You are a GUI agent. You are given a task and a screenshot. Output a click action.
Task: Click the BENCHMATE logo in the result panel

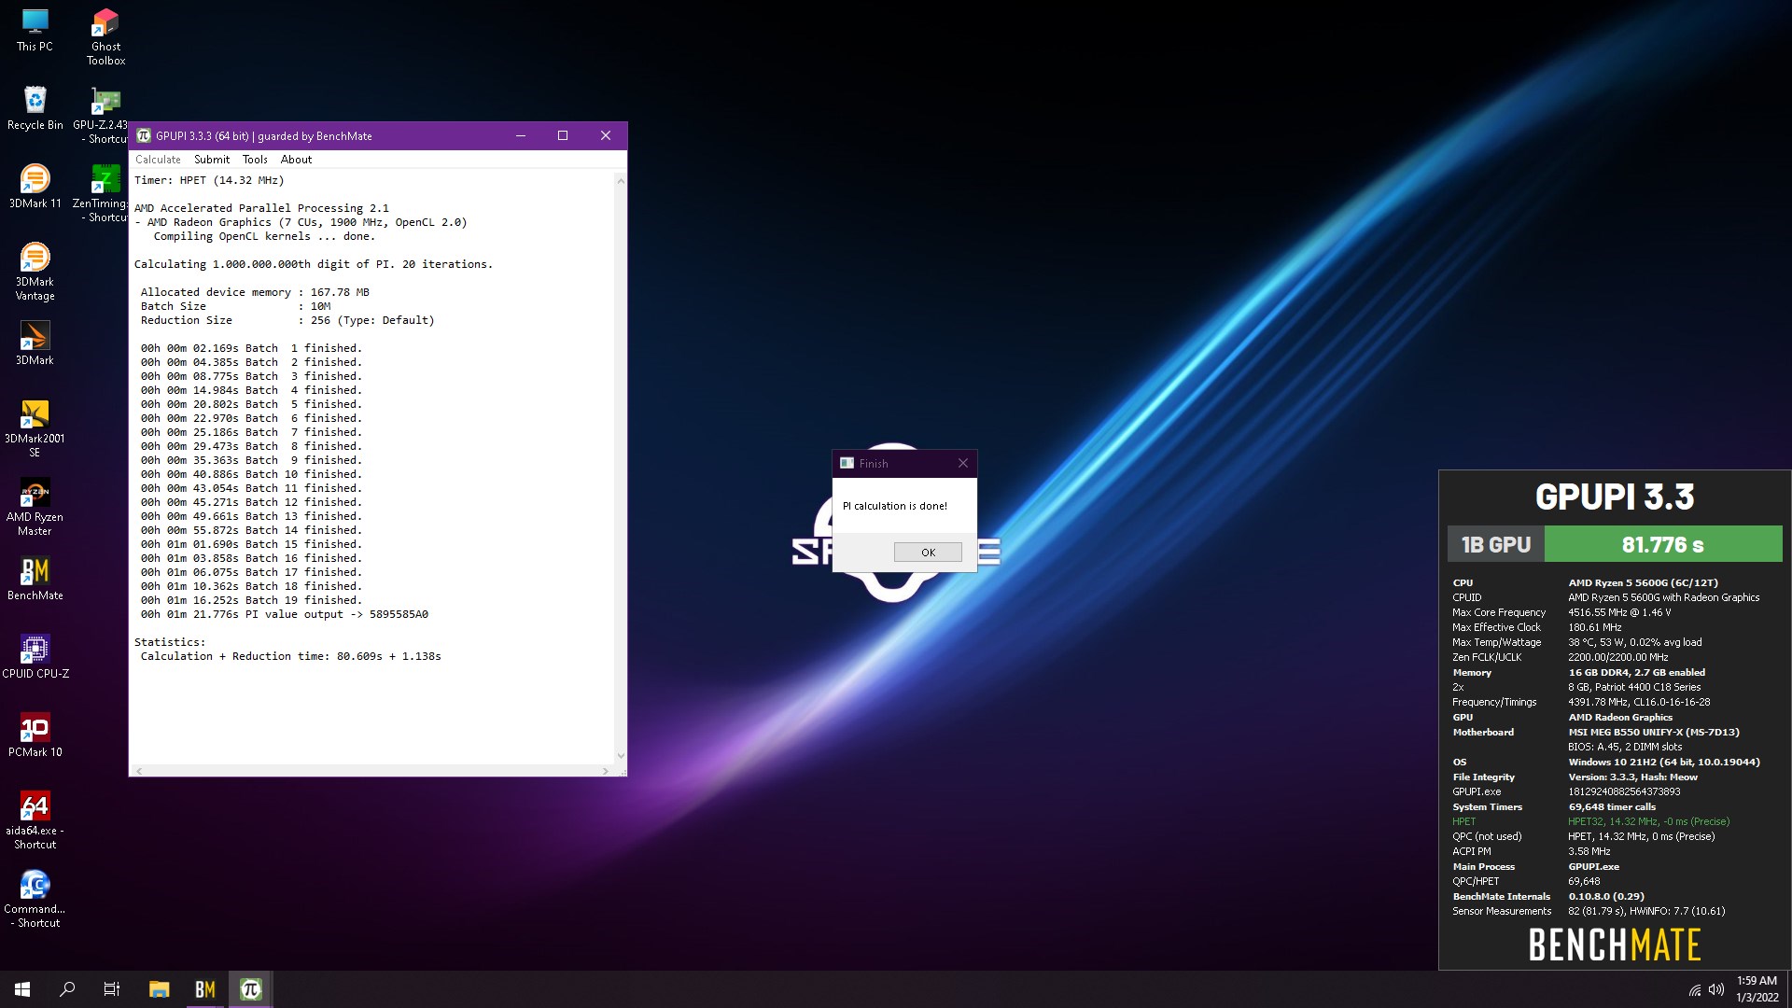(1615, 945)
